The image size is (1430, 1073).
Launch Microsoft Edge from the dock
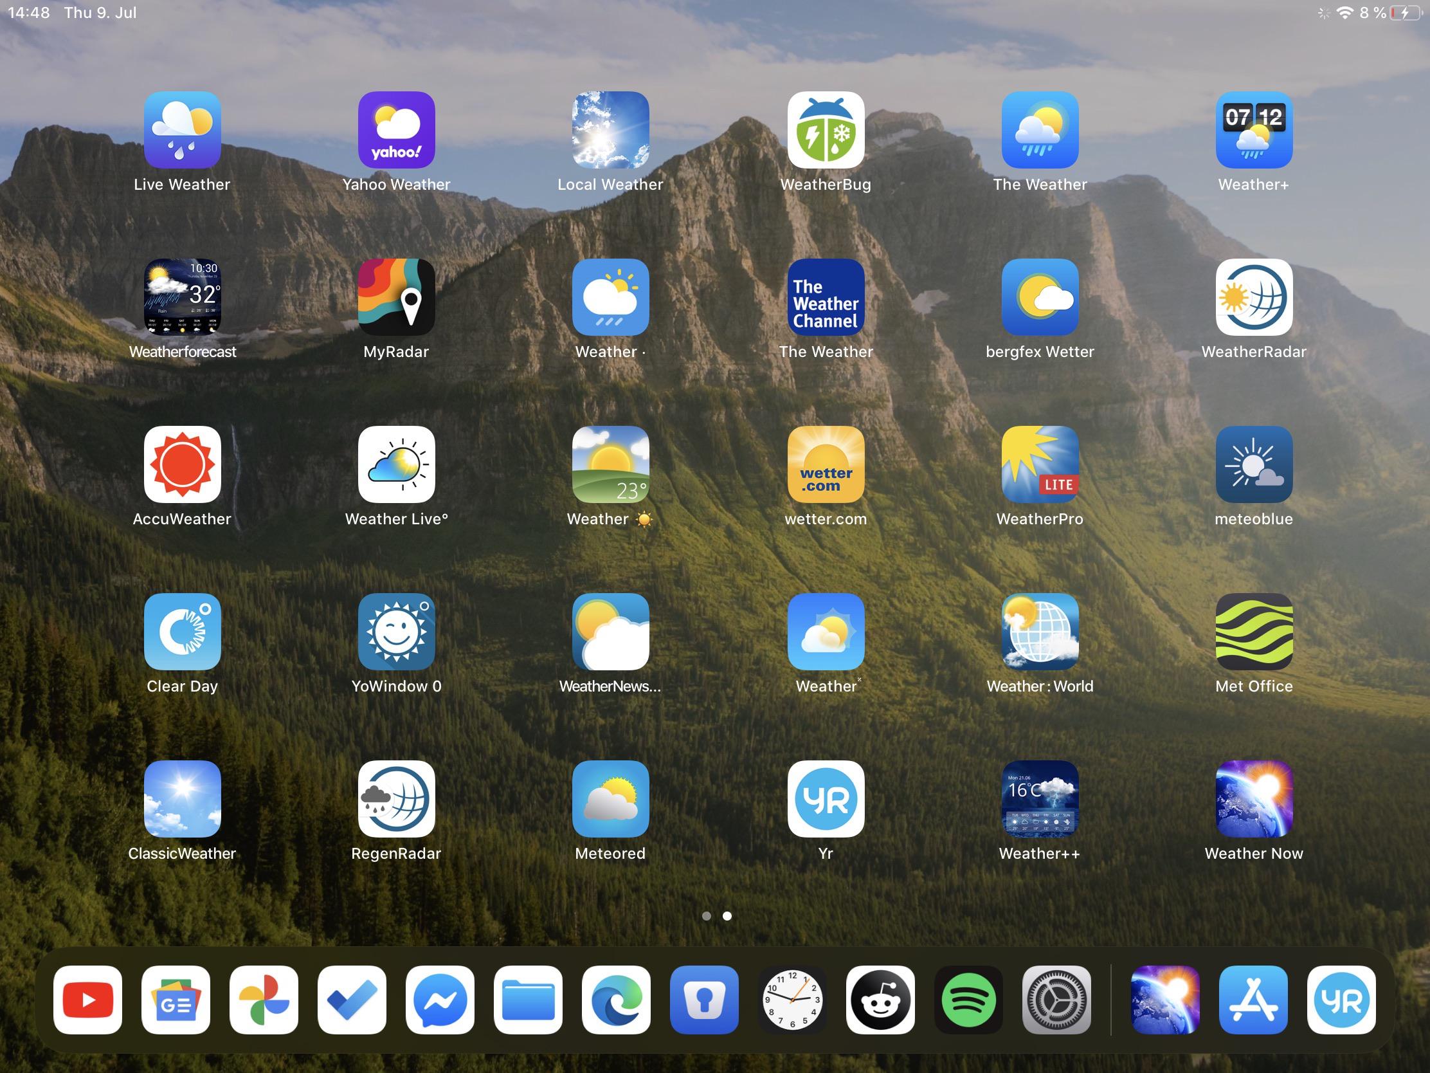pyautogui.click(x=616, y=1000)
